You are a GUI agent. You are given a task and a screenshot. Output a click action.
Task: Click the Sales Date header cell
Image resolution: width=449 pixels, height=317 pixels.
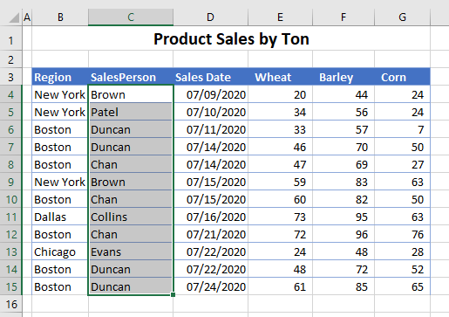210,77
